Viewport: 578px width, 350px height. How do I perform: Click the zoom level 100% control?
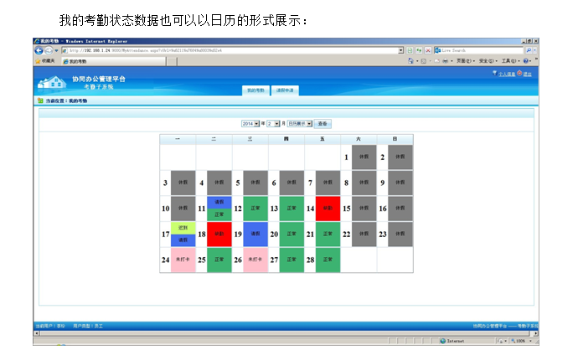(522, 341)
